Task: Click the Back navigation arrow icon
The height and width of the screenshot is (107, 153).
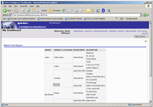Action: coord(5,11)
